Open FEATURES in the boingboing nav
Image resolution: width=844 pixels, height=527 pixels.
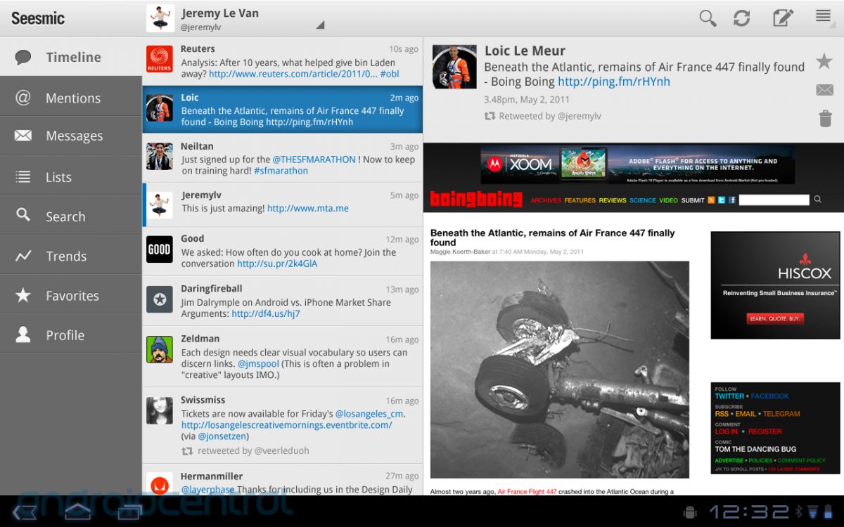[x=580, y=200]
